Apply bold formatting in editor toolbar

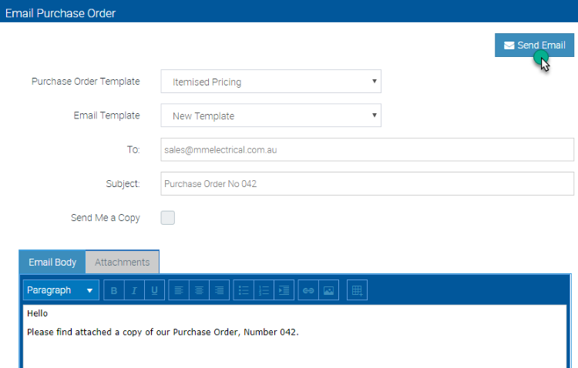click(x=114, y=290)
